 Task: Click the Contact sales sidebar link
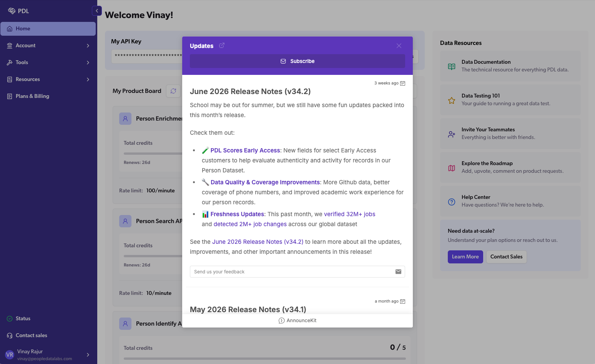point(32,336)
